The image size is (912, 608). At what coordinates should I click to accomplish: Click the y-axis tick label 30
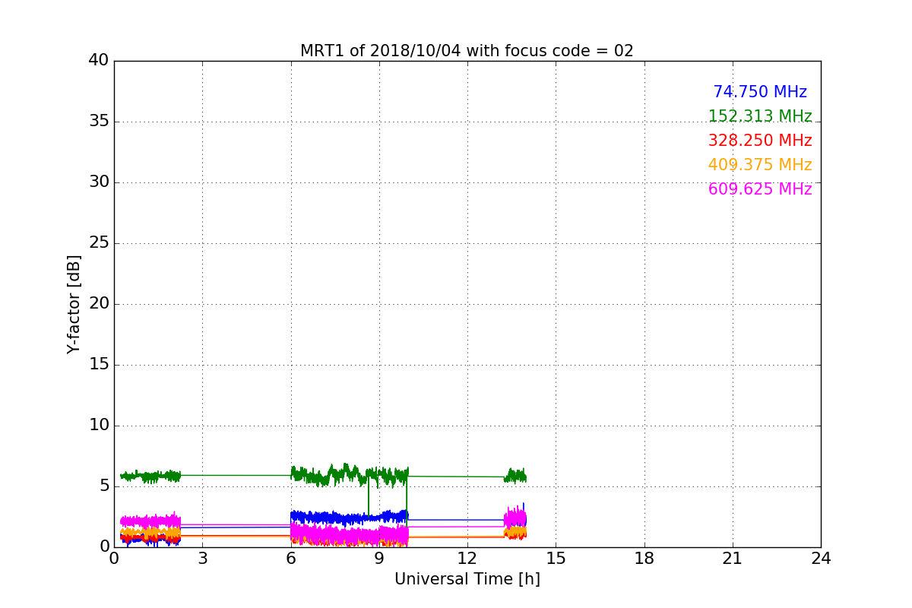click(x=99, y=182)
